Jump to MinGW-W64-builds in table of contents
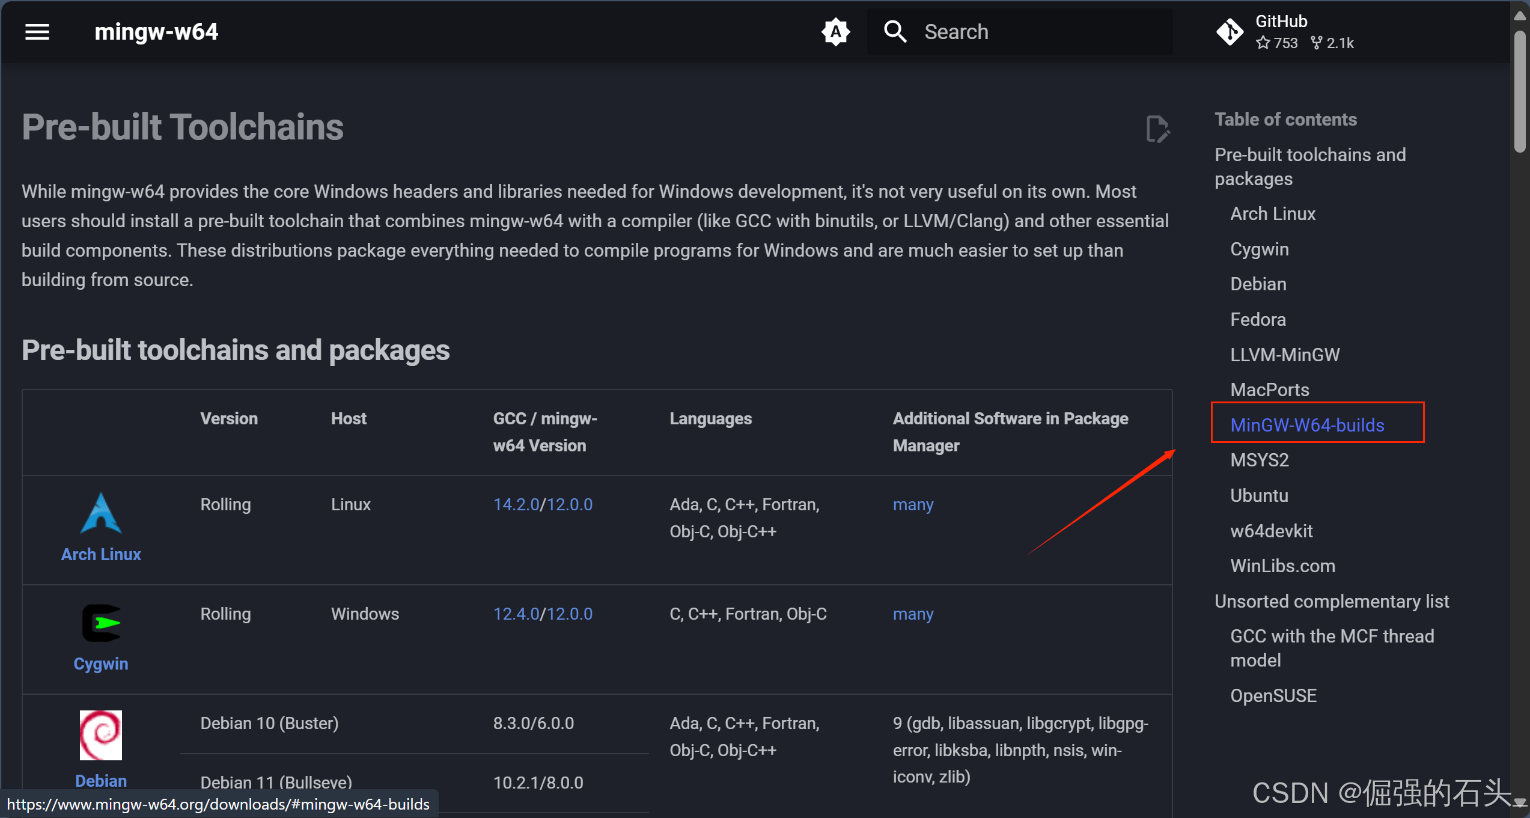Viewport: 1530px width, 818px height. click(1307, 425)
